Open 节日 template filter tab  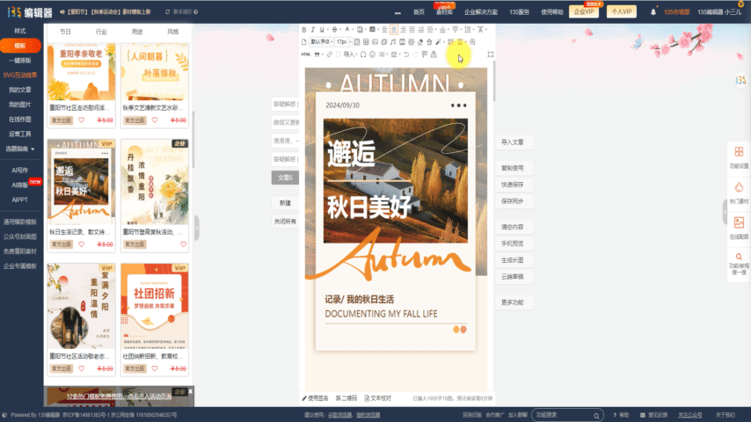(65, 32)
